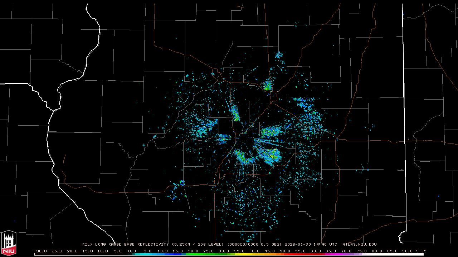
Task: Click the yellow segment of the color scale
Action: (254, 254)
